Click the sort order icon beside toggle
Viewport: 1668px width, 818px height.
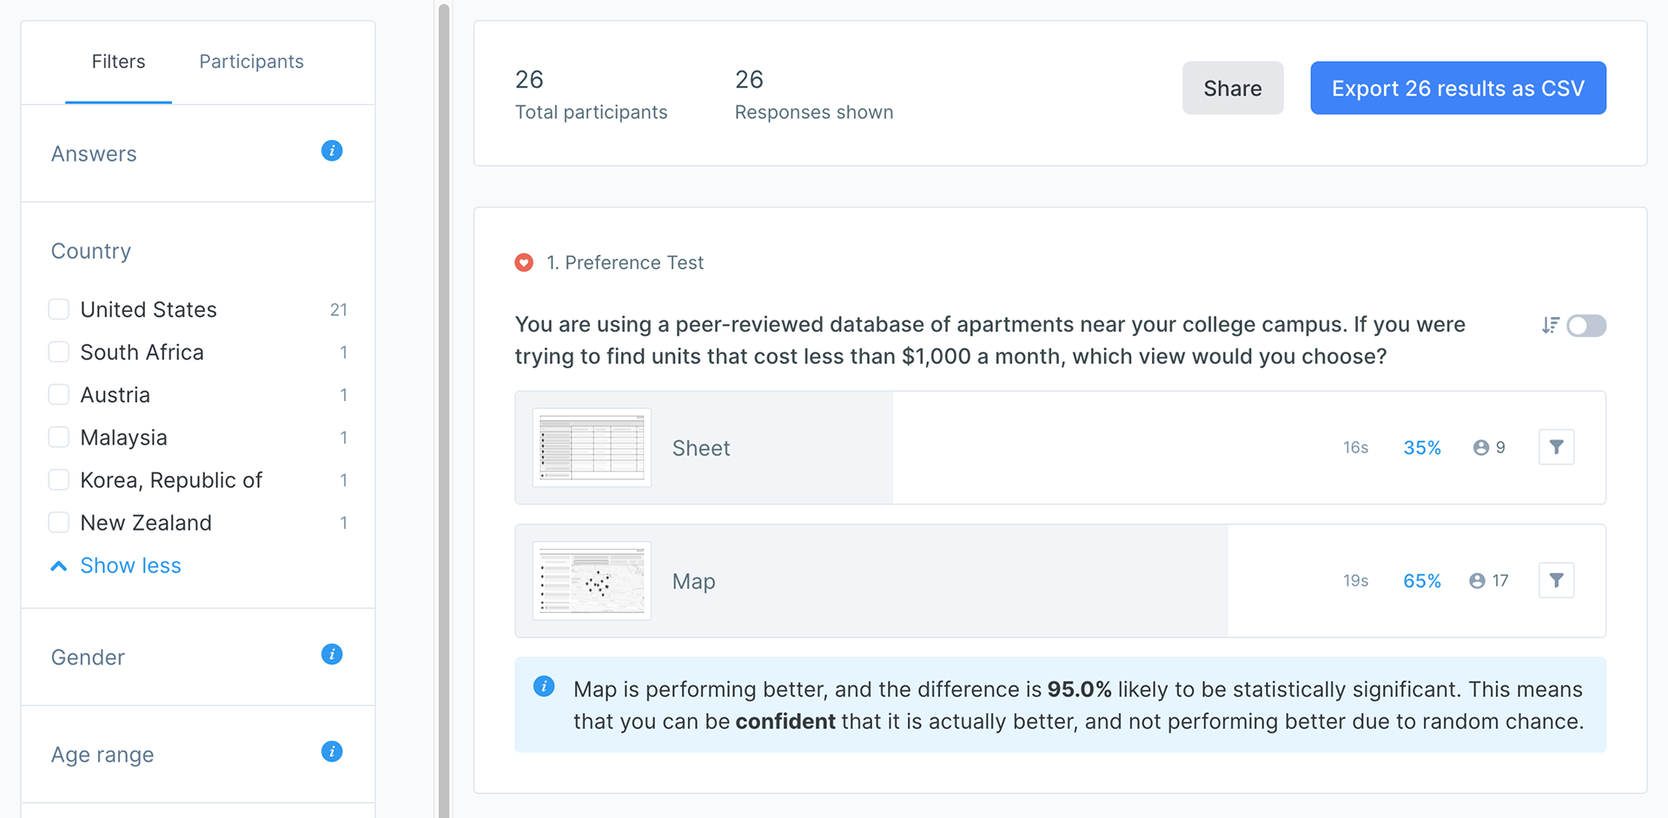pyautogui.click(x=1551, y=326)
